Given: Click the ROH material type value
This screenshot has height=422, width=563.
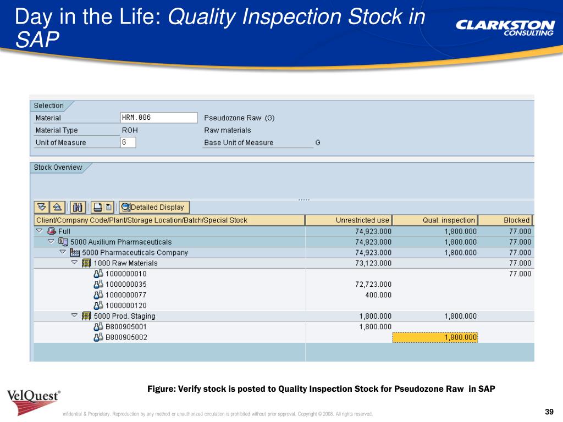Looking at the screenshot, I should (x=130, y=130).
